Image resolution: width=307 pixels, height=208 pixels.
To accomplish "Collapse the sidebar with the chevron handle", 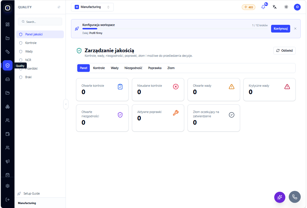I will [66, 104].
